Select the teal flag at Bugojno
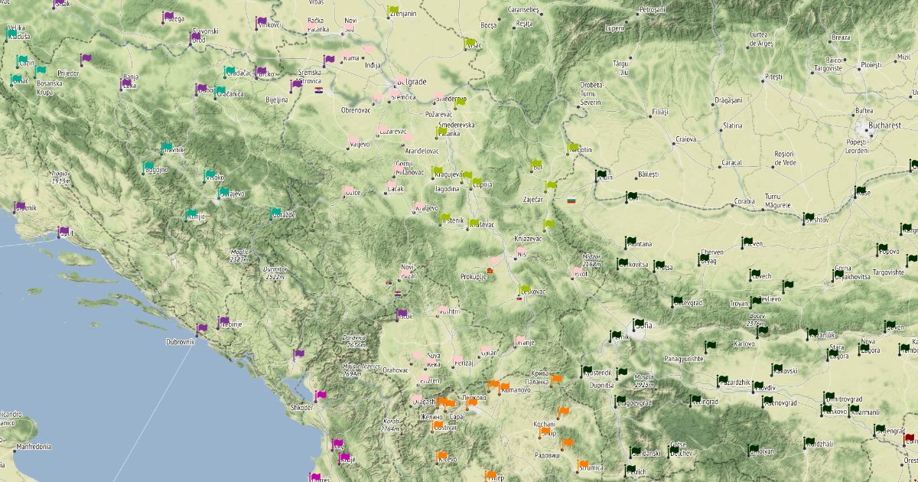Screen dimensions: 918x482 click(x=148, y=167)
